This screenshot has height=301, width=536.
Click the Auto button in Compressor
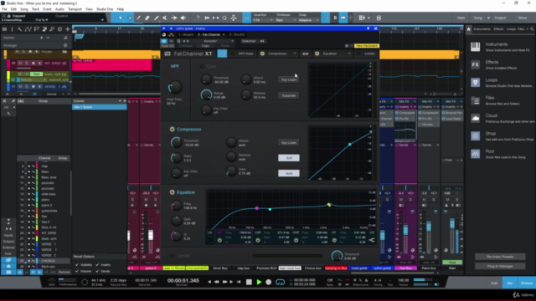point(289,173)
